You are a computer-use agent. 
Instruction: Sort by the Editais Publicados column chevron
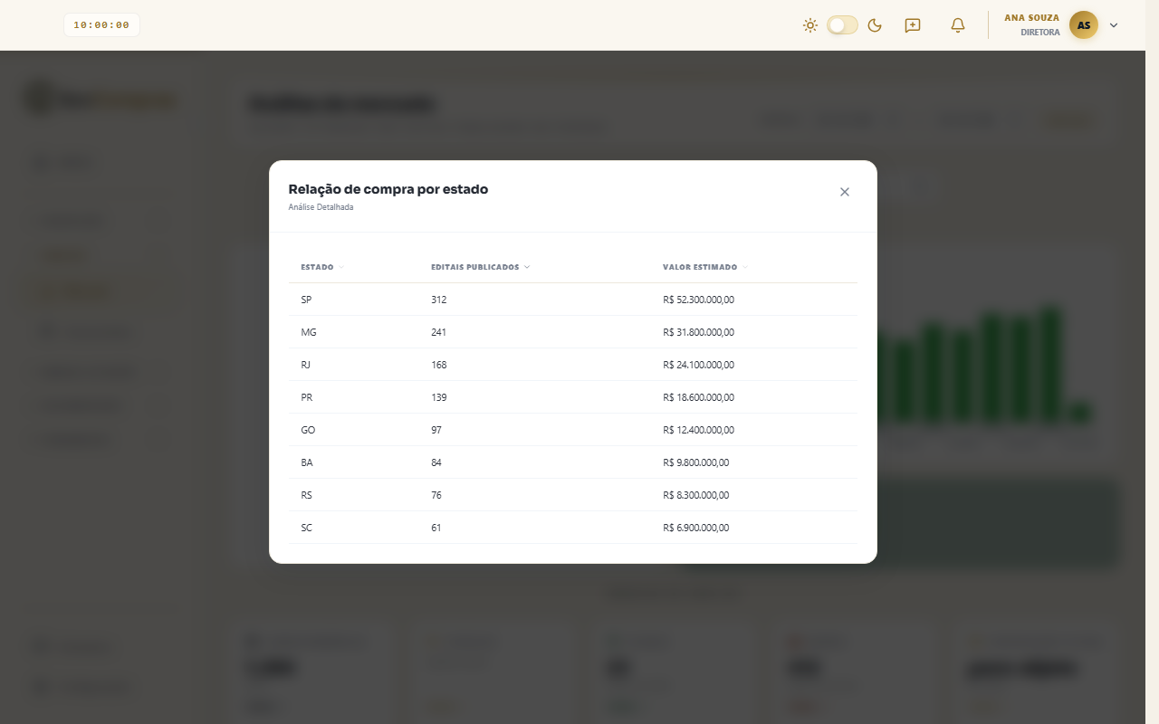527,267
